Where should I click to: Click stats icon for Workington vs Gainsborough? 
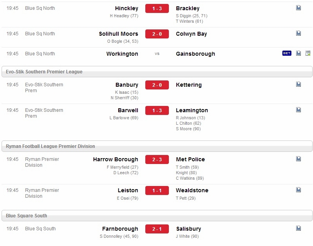point(298,53)
